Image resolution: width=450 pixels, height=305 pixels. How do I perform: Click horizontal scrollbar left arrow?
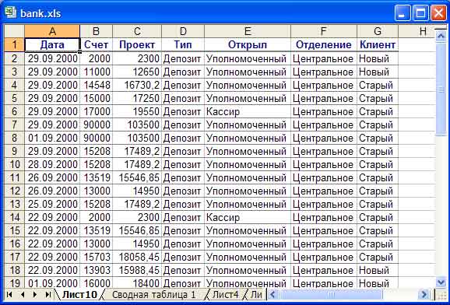pyautogui.click(x=272, y=294)
